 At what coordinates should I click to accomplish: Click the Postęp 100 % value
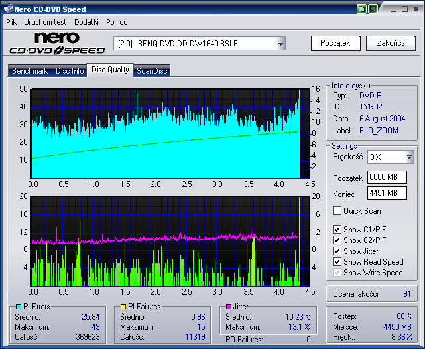tap(402, 316)
